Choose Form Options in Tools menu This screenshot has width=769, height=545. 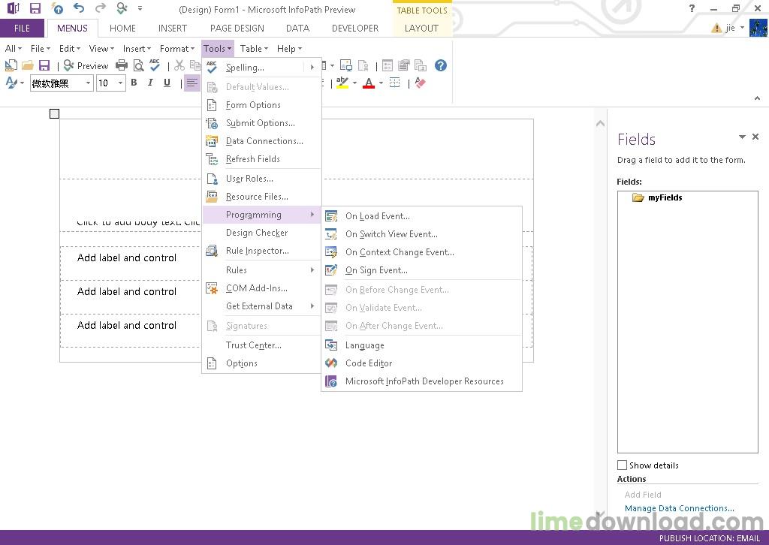[261, 105]
